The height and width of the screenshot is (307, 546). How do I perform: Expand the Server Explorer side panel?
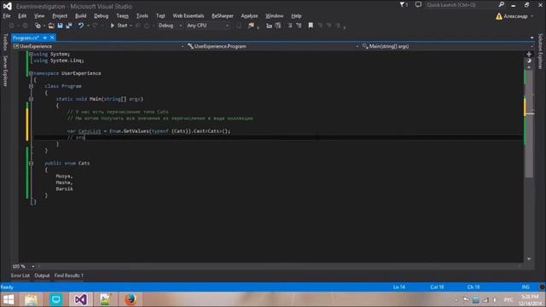coord(5,71)
